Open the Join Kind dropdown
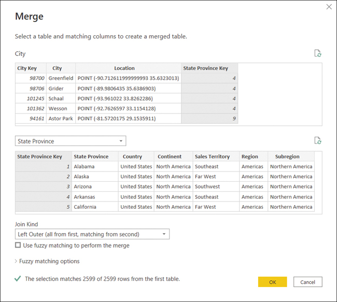Viewport: 337px width, 302px height. (92, 234)
